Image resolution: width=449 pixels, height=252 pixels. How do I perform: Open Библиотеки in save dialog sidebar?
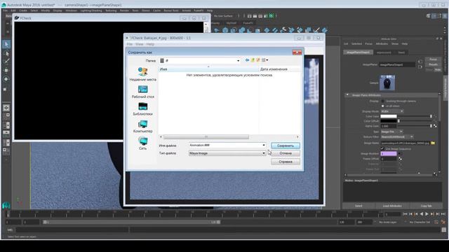pyautogui.click(x=143, y=108)
